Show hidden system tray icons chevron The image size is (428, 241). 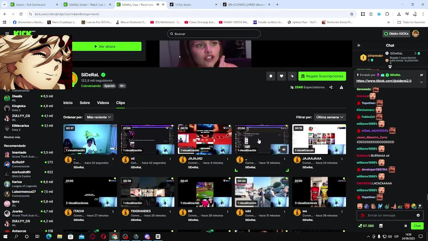tap(368, 237)
